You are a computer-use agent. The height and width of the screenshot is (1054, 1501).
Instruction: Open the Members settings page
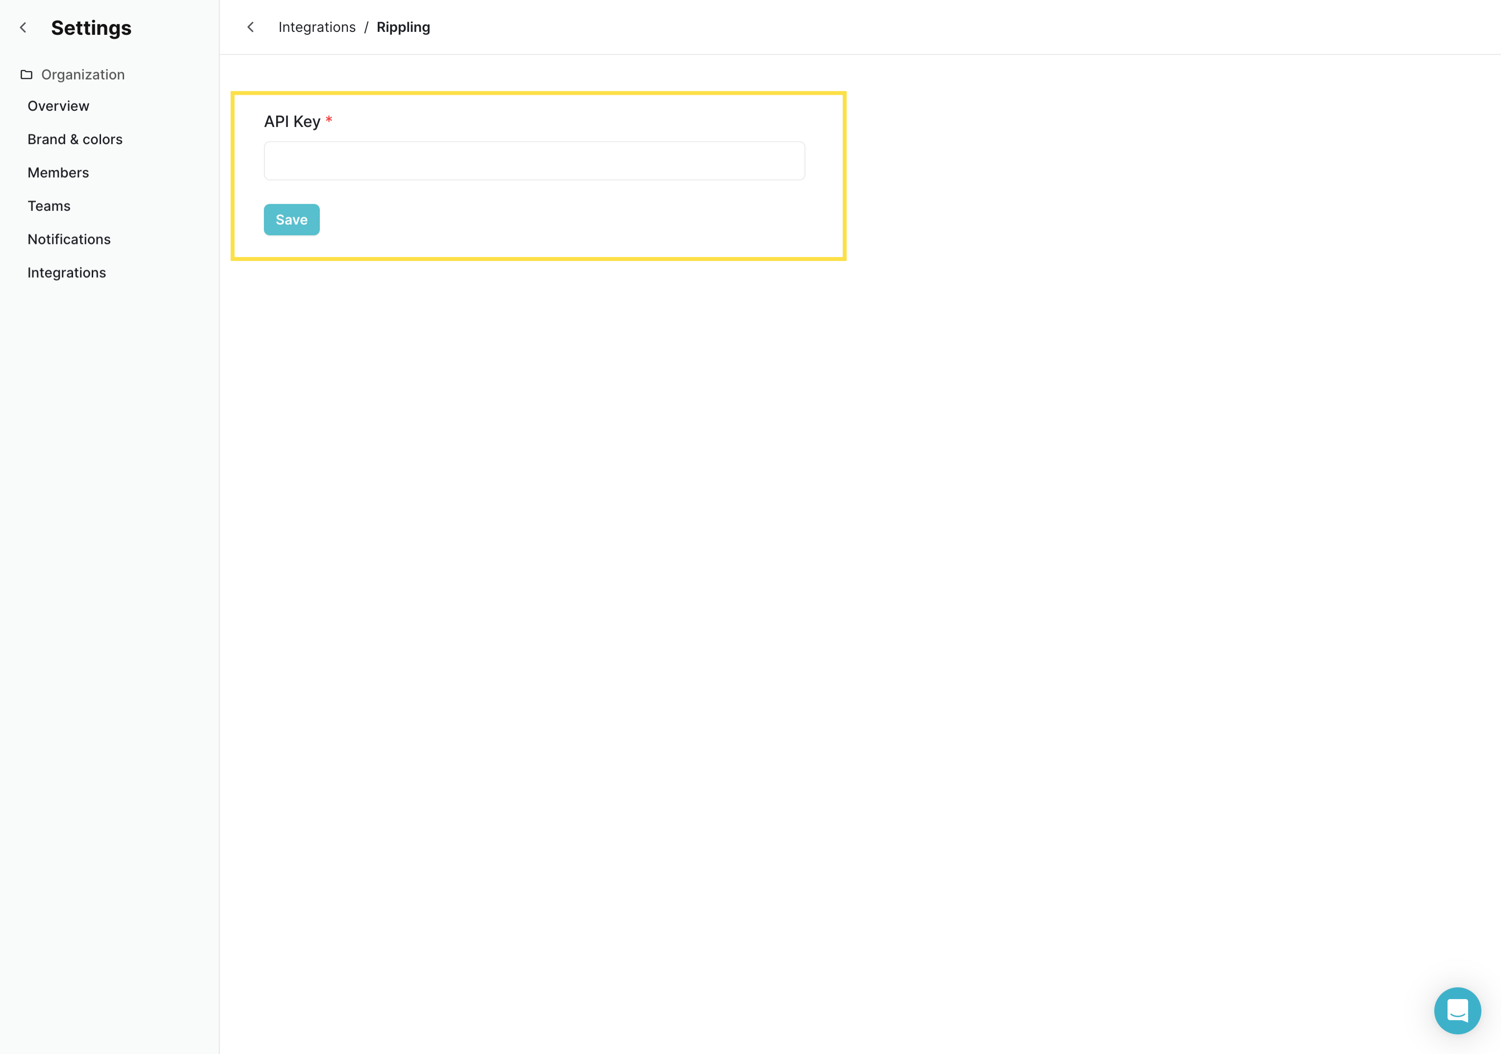coord(58,172)
